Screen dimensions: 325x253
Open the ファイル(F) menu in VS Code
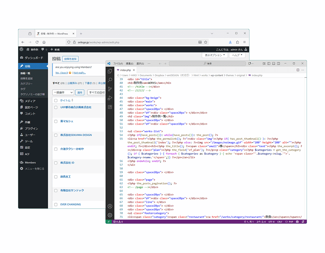click(x=118, y=63)
